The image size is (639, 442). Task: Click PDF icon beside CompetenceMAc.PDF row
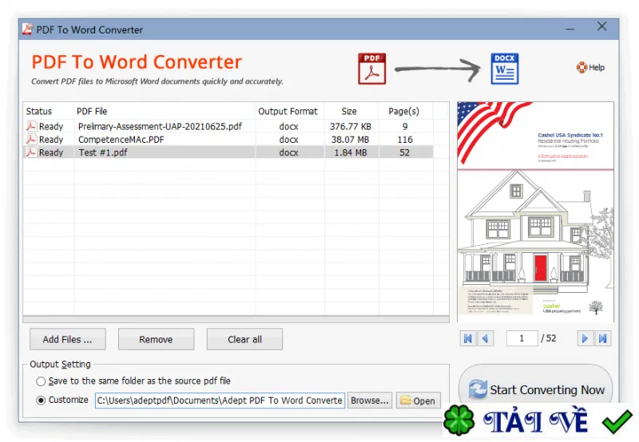tap(31, 139)
